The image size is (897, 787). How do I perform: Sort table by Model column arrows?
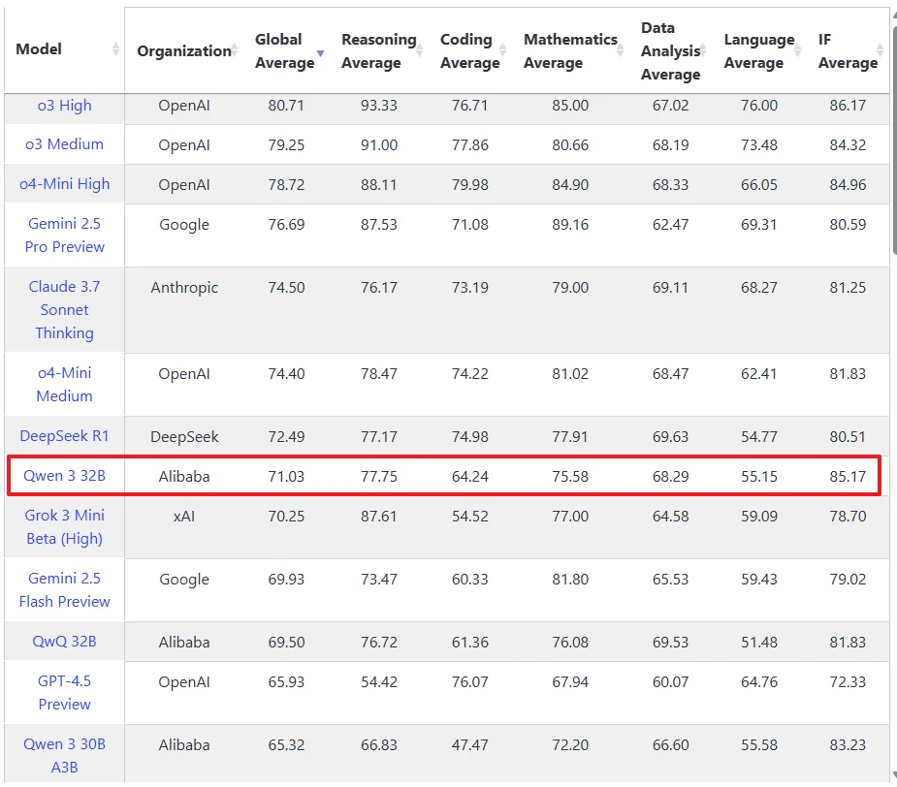[x=115, y=49]
